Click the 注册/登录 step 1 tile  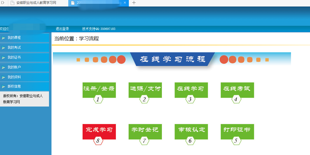tap(99, 89)
